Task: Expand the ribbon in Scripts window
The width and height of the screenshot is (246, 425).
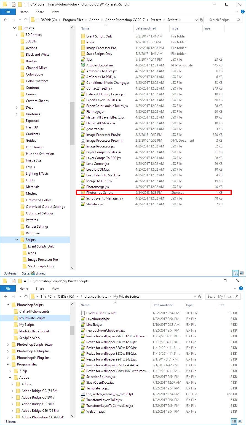Action: coord(237,12)
